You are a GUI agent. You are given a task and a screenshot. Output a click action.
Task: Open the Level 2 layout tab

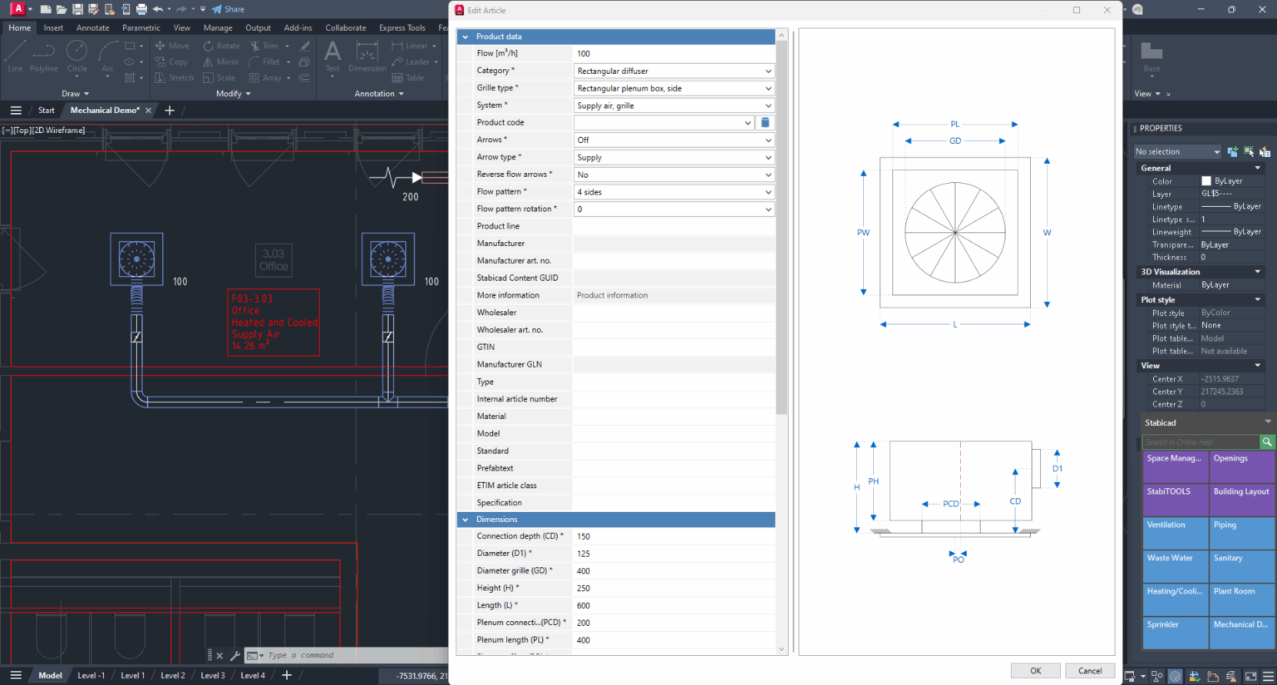point(173,675)
